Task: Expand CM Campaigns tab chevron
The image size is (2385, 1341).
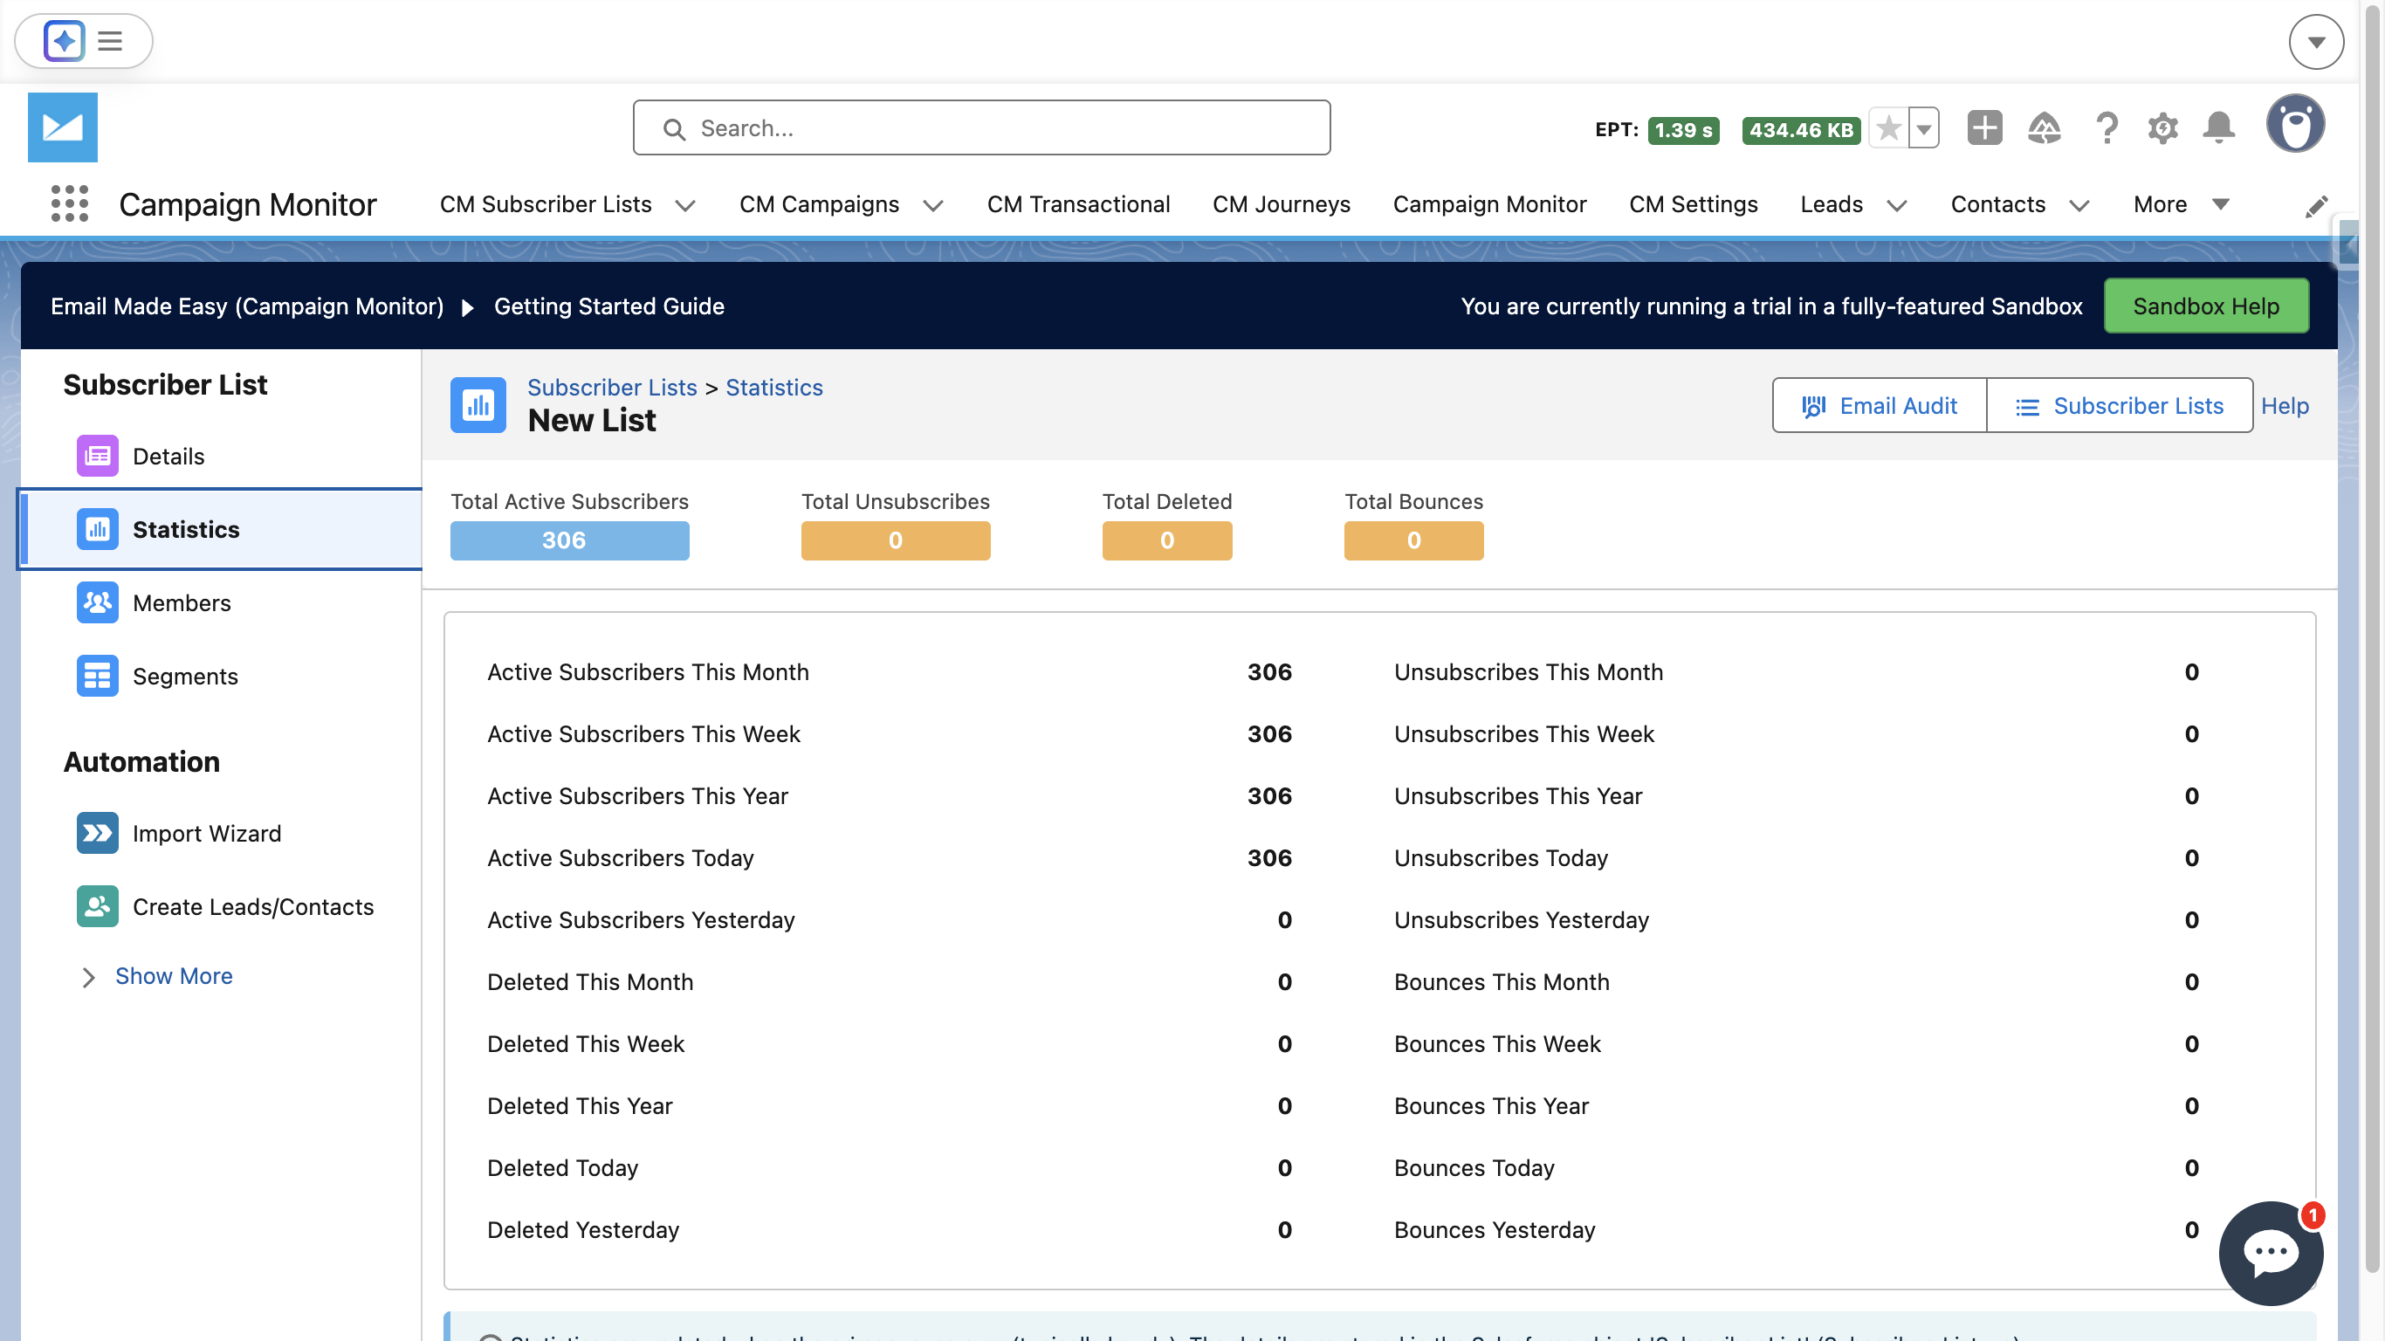Action: pyautogui.click(x=933, y=205)
